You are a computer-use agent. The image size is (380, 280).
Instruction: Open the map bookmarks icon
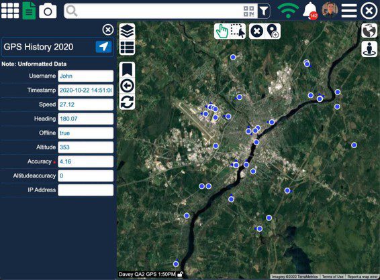128,70
